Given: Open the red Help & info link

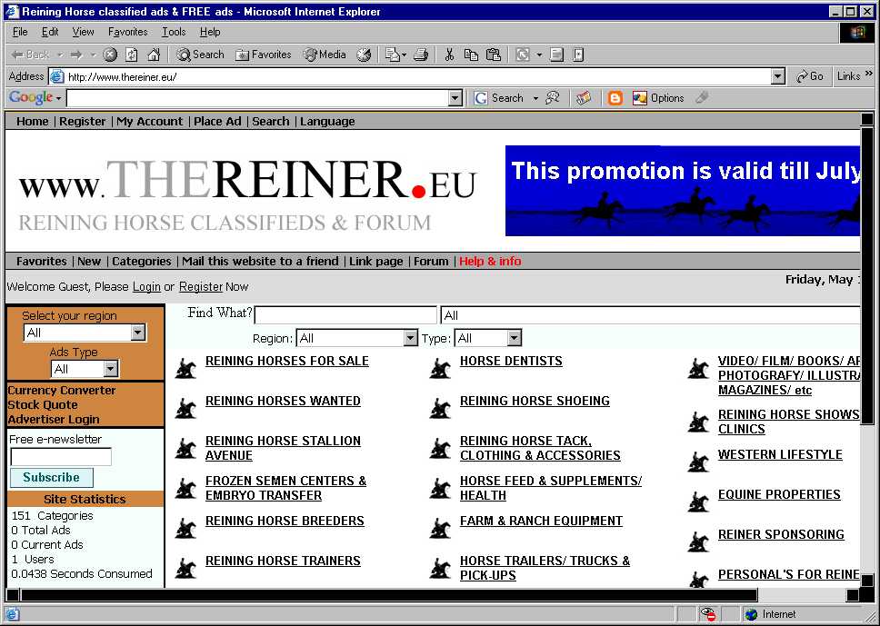Looking at the screenshot, I should (x=490, y=261).
